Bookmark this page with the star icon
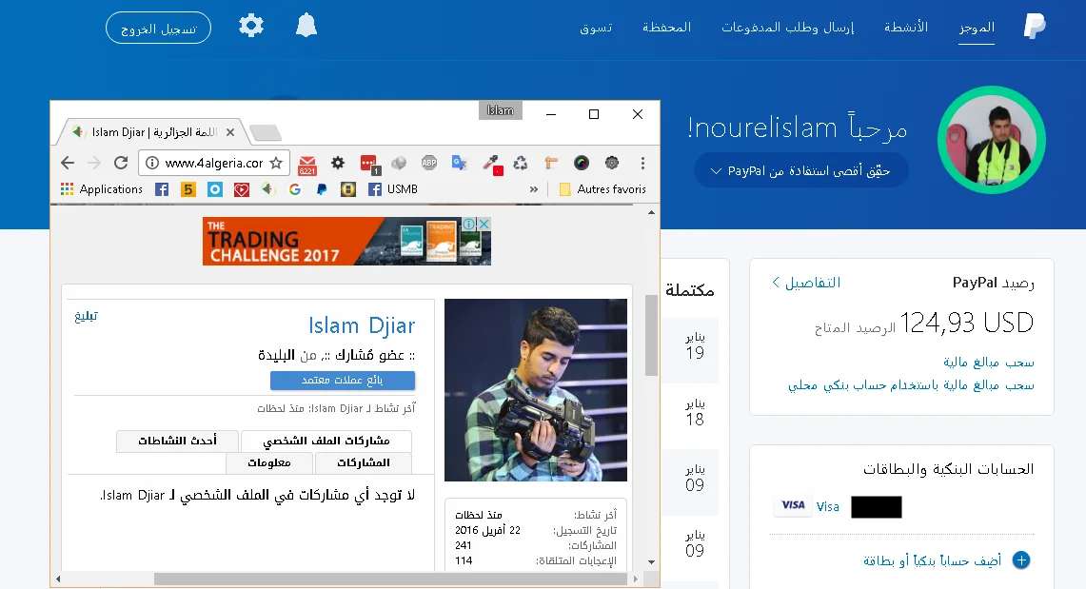This screenshot has width=1086, height=589. coord(276,163)
